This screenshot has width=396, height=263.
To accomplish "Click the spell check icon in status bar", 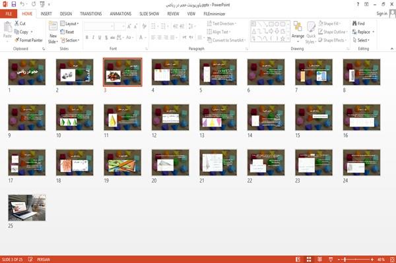I will tap(30, 259).
